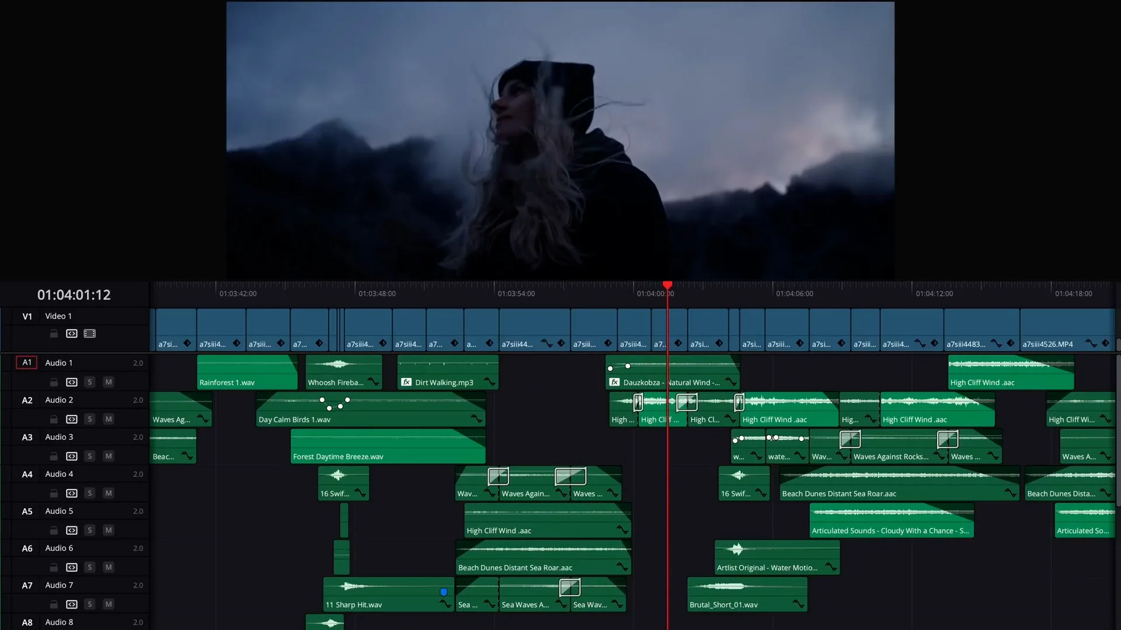Click blue marker on 11 Sharp Hit.wav
The height and width of the screenshot is (630, 1121).
(x=444, y=592)
